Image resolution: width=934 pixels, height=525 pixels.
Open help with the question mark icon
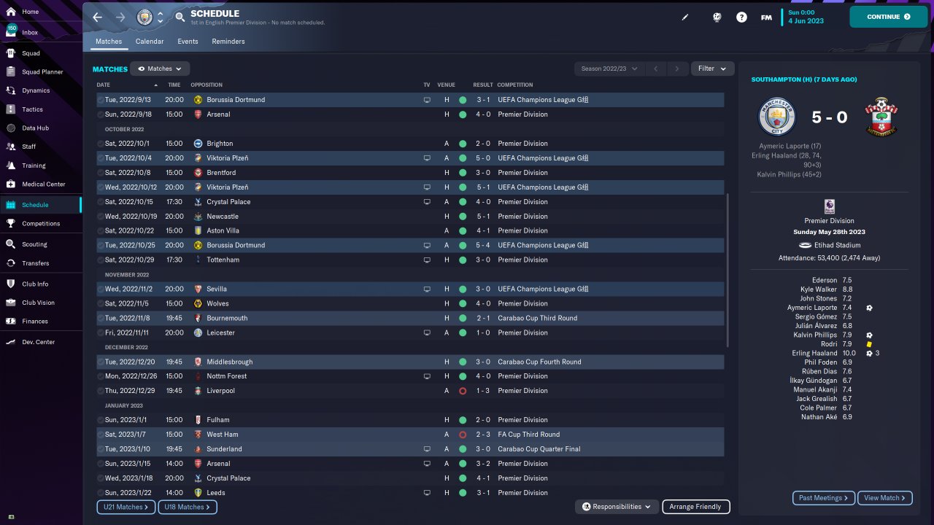(x=741, y=17)
